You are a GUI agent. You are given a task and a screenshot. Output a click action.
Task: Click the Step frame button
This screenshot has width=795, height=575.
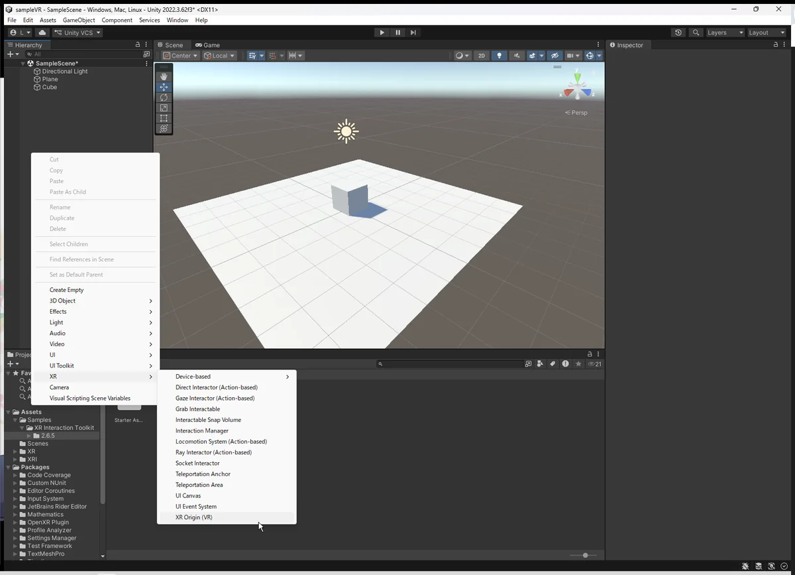pyautogui.click(x=413, y=32)
